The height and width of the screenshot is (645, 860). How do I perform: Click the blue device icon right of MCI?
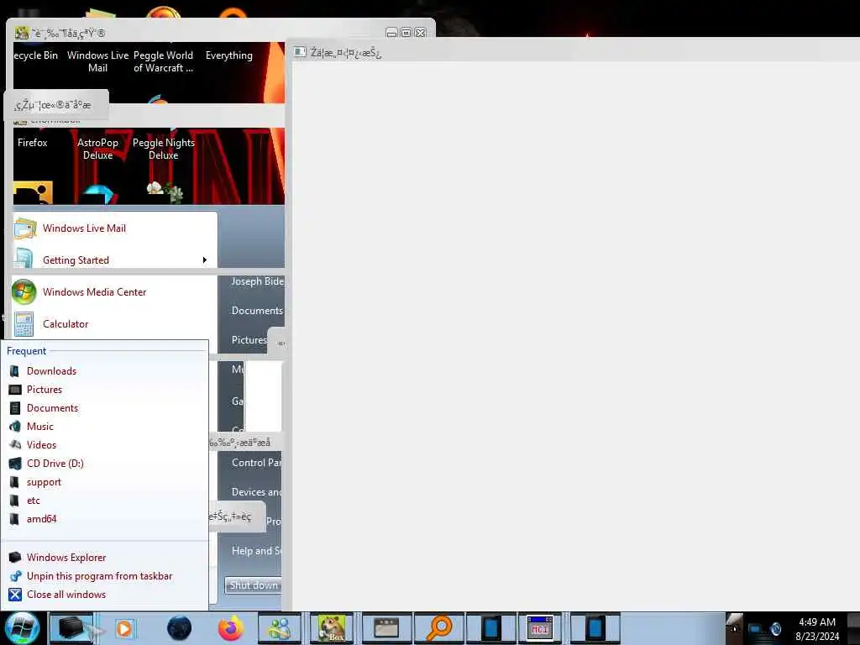click(x=595, y=628)
